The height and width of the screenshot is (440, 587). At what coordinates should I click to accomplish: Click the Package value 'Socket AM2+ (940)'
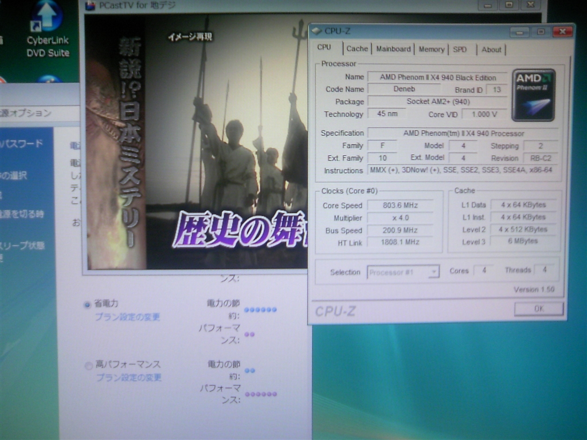(x=437, y=101)
